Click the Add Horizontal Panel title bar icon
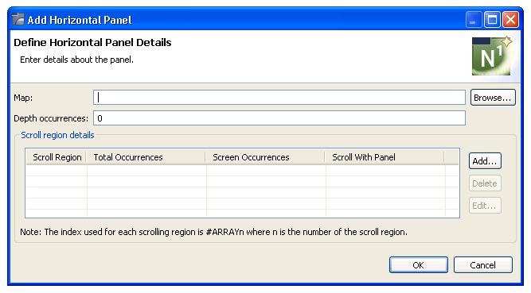This screenshot has width=531, height=293. 18,20
